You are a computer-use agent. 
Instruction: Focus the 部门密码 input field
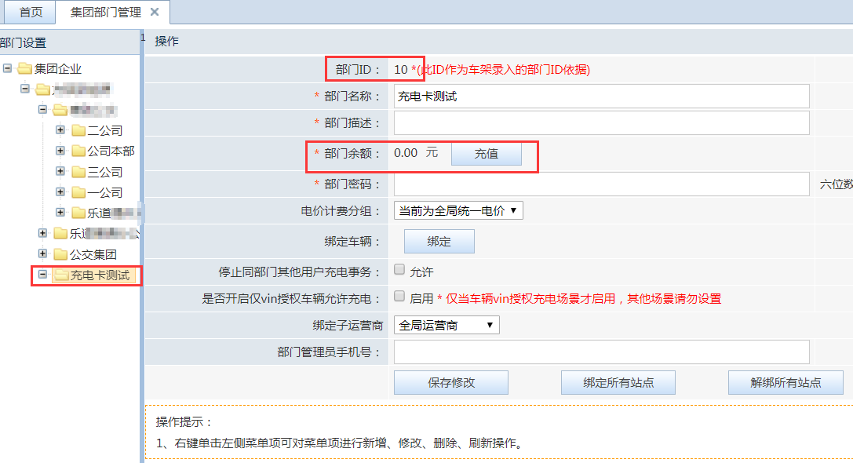coord(602,184)
